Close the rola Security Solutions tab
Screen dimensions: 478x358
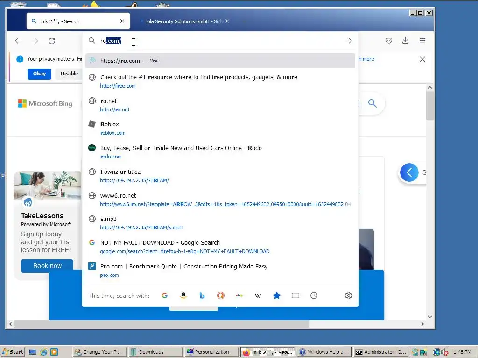point(227,21)
